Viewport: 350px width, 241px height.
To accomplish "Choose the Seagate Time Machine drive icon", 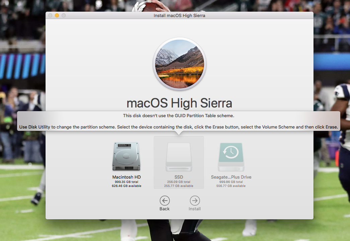I will point(231,157).
